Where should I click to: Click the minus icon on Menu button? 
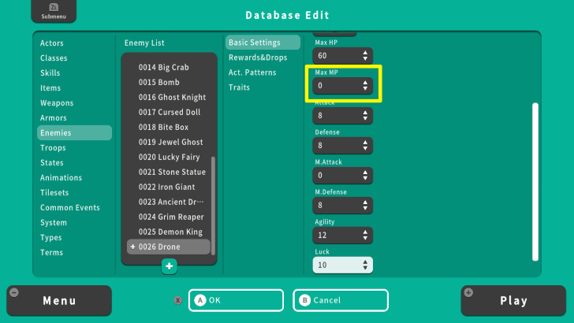point(14,292)
